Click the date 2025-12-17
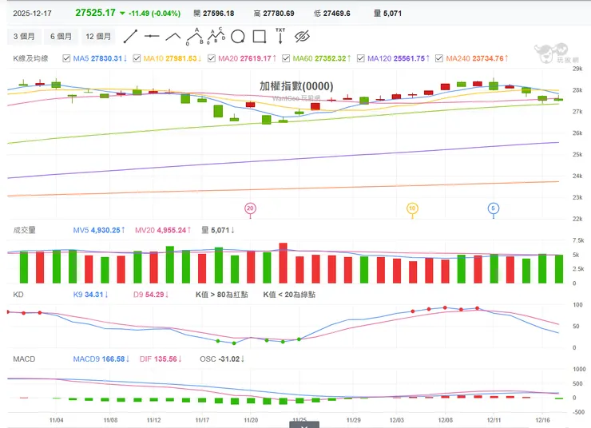 pyautogui.click(x=33, y=14)
